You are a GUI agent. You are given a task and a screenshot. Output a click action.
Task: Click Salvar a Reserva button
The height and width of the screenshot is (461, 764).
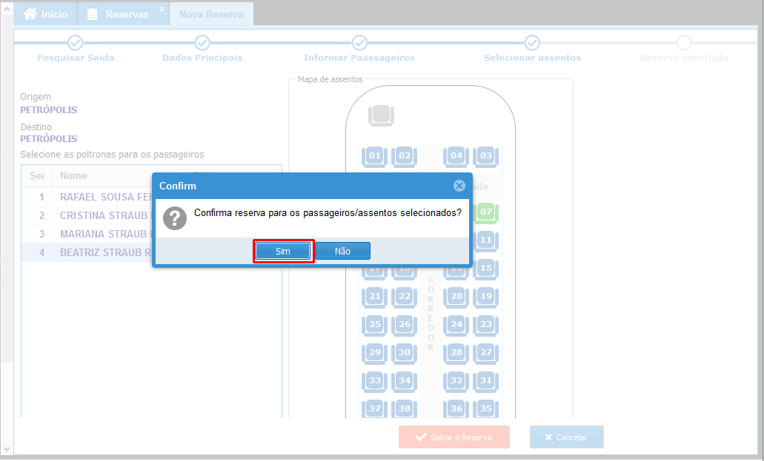click(x=454, y=437)
